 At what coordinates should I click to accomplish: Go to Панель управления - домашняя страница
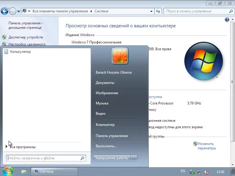tap(26, 26)
